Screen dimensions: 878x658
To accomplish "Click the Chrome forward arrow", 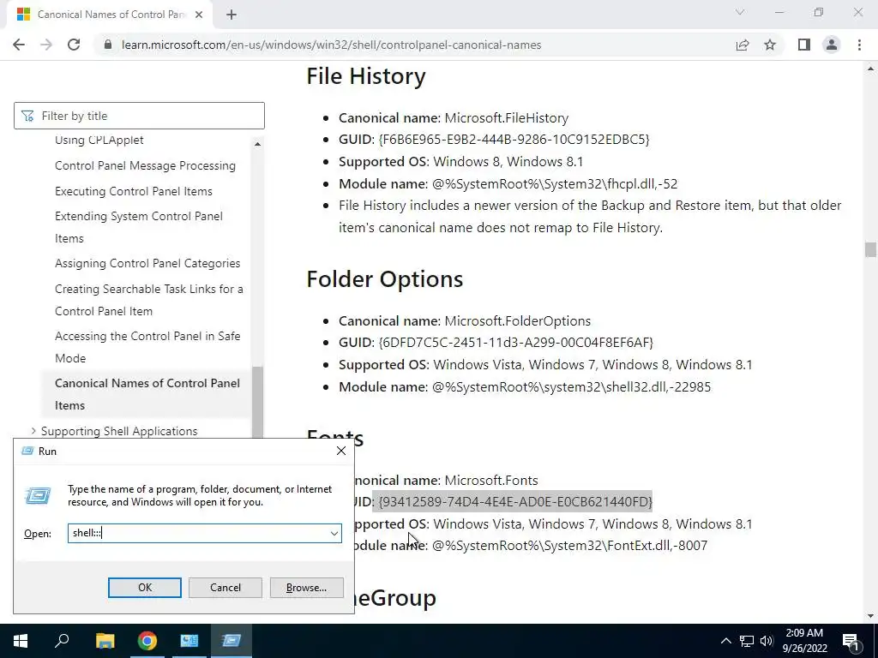I will point(46,45).
